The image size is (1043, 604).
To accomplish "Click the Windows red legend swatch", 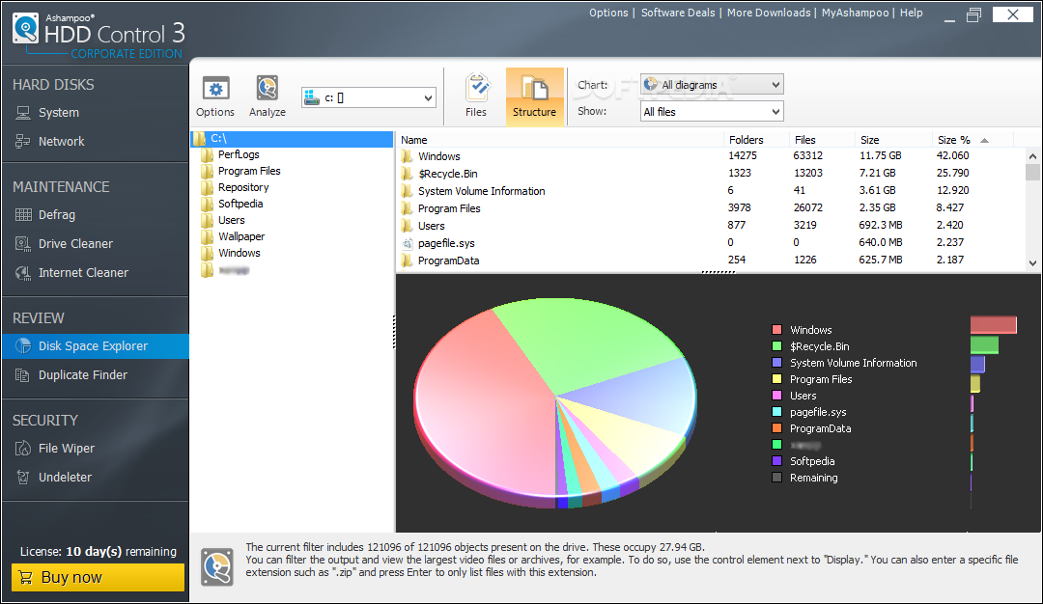I will (x=776, y=330).
